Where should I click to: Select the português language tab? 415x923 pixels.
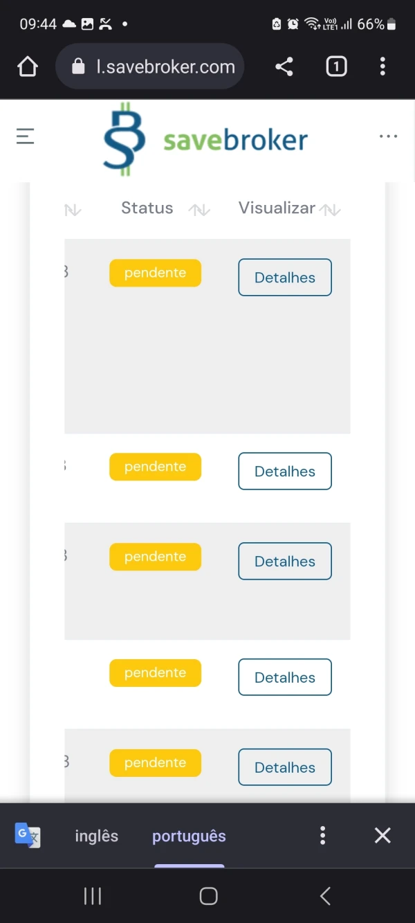coord(189,836)
